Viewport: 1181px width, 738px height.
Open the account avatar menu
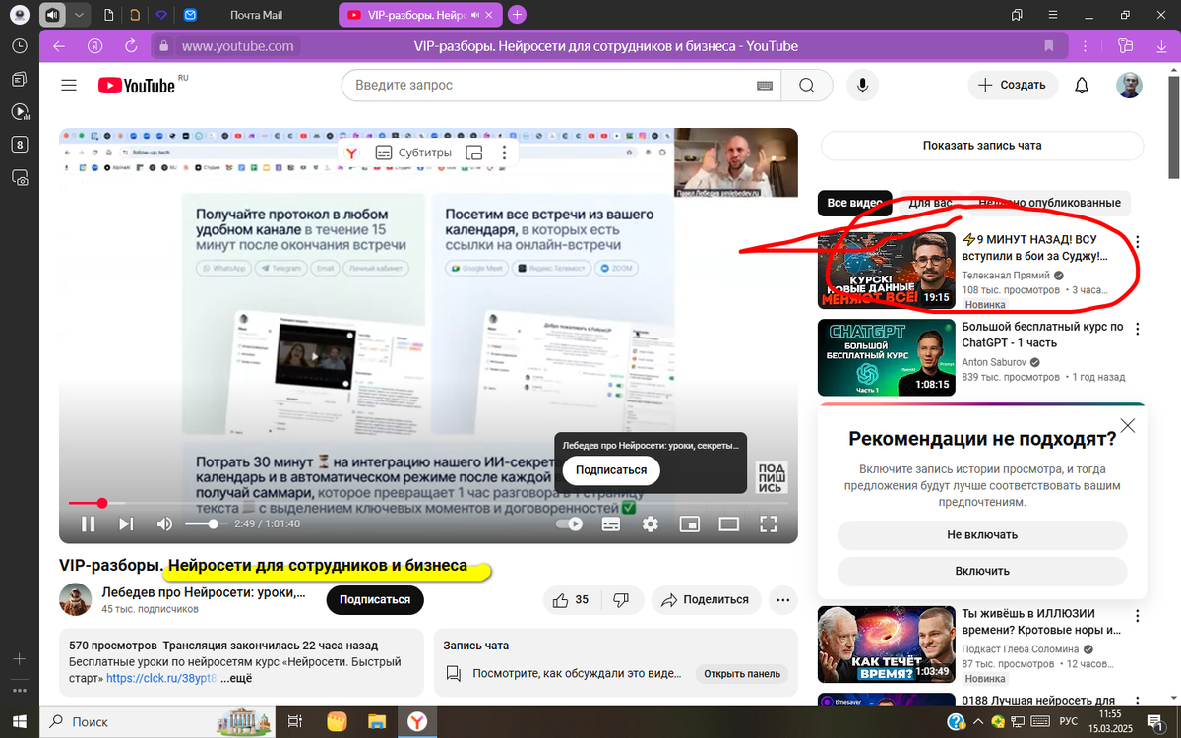tap(1130, 86)
